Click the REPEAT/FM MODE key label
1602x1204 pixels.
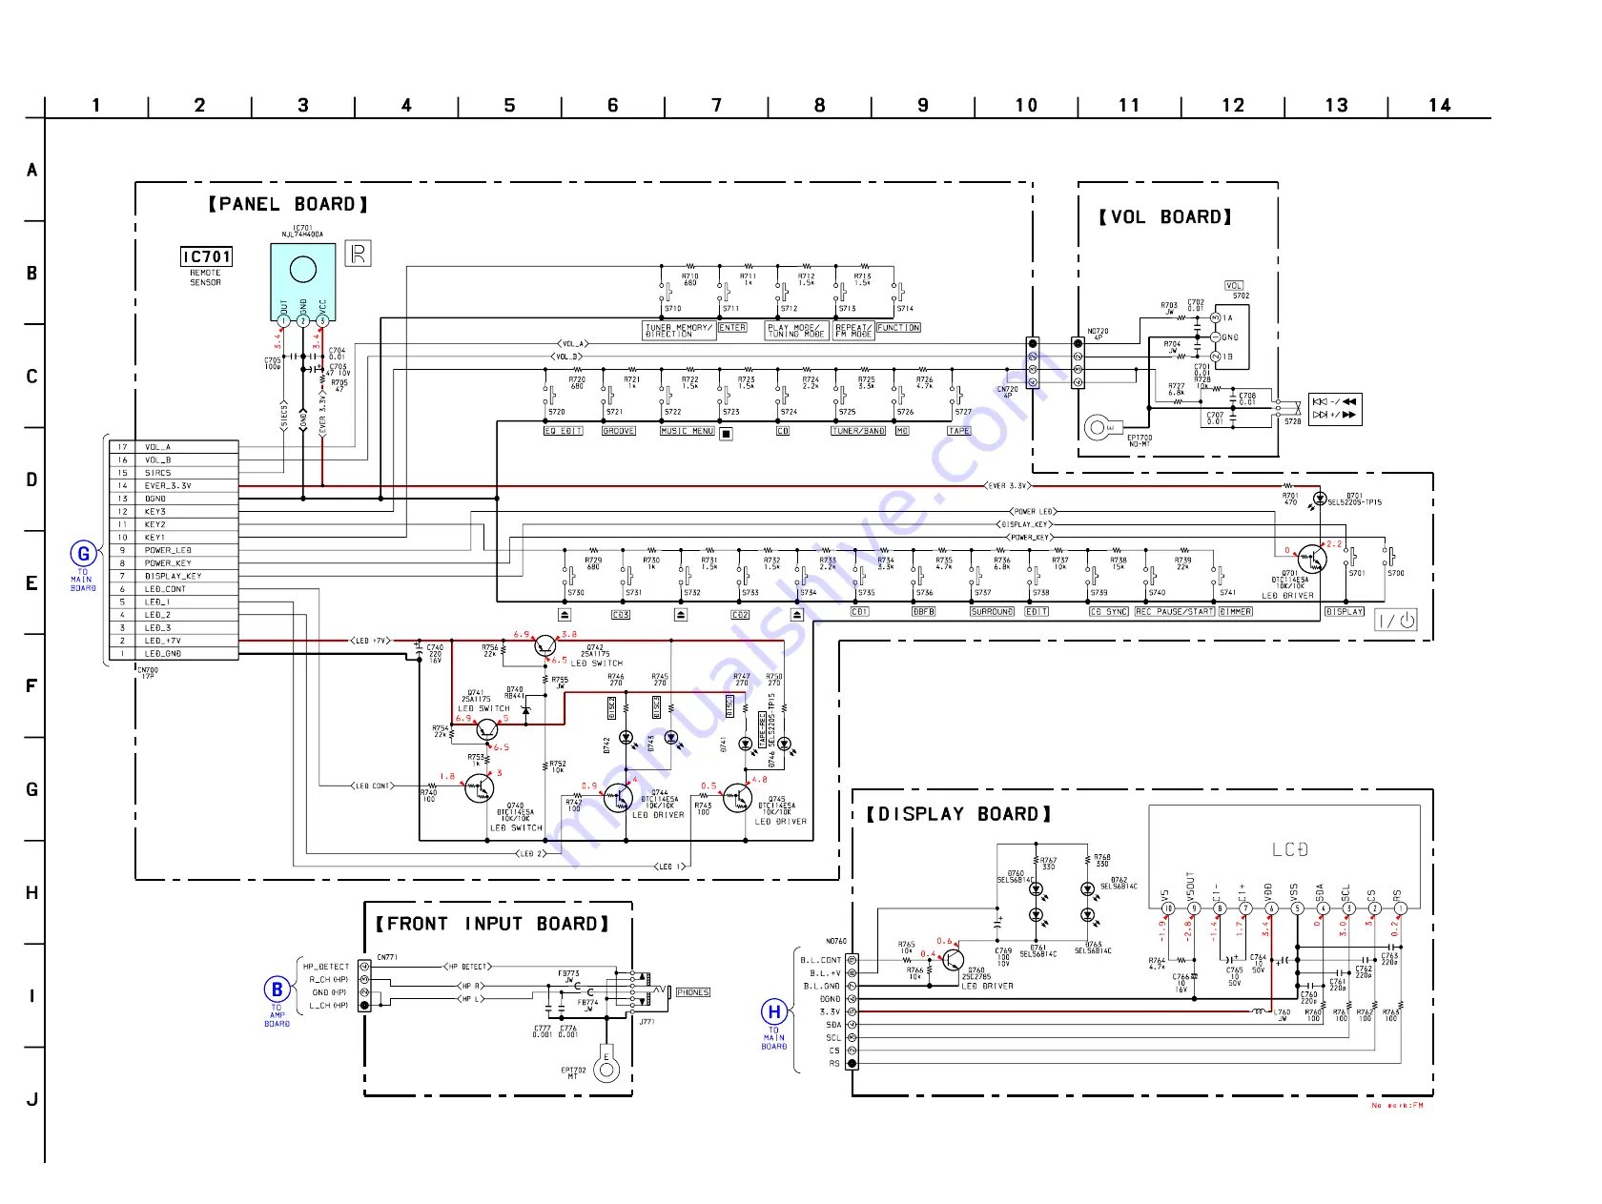click(x=853, y=331)
